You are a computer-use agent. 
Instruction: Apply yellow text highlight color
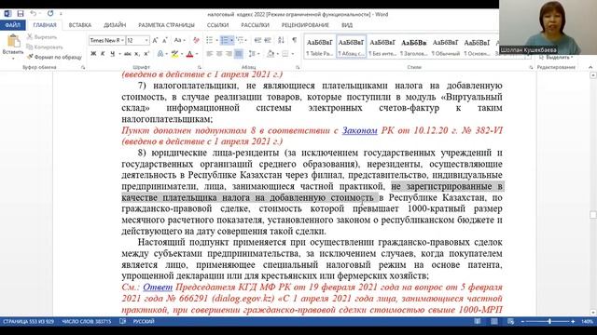[x=174, y=54]
